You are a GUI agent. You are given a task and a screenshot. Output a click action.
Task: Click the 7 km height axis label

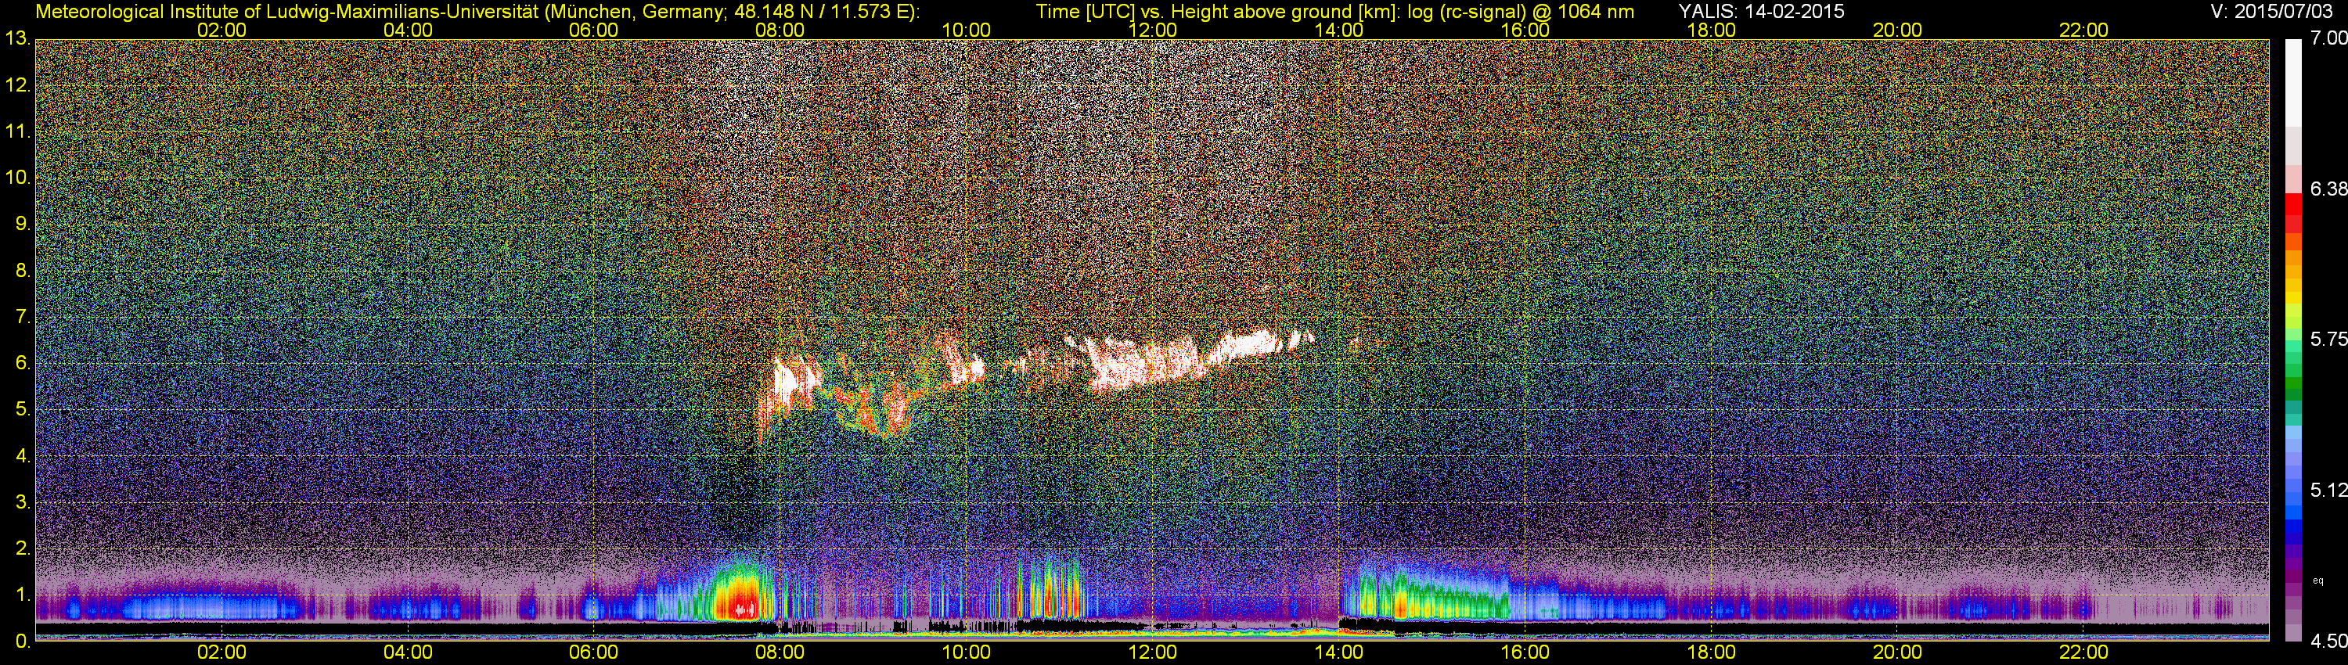23,317
